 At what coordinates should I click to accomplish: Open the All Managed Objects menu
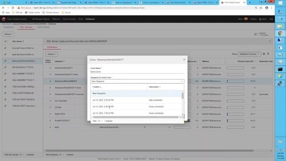(x=41, y=19)
